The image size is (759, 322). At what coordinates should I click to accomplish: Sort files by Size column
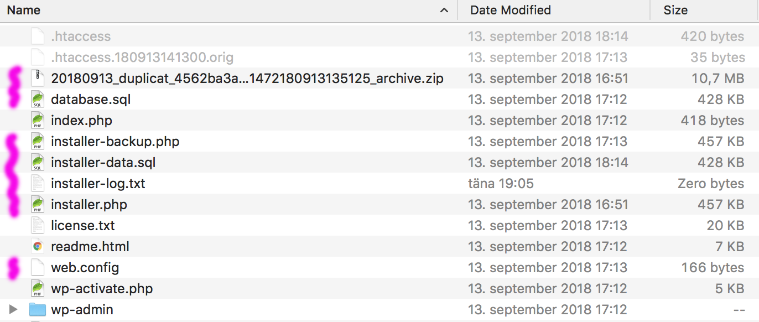[x=675, y=10]
